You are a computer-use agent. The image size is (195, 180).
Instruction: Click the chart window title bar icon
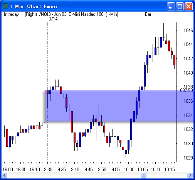click(5, 6)
